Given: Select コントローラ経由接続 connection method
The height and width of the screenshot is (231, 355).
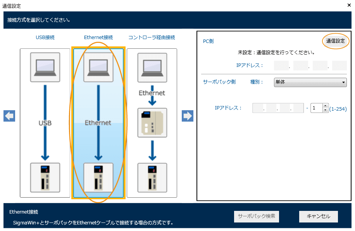Looking at the screenshot, I should pyautogui.click(x=152, y=38).
